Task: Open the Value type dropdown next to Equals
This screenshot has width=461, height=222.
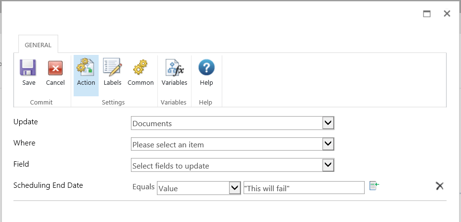Action: [x=199, y=188]
